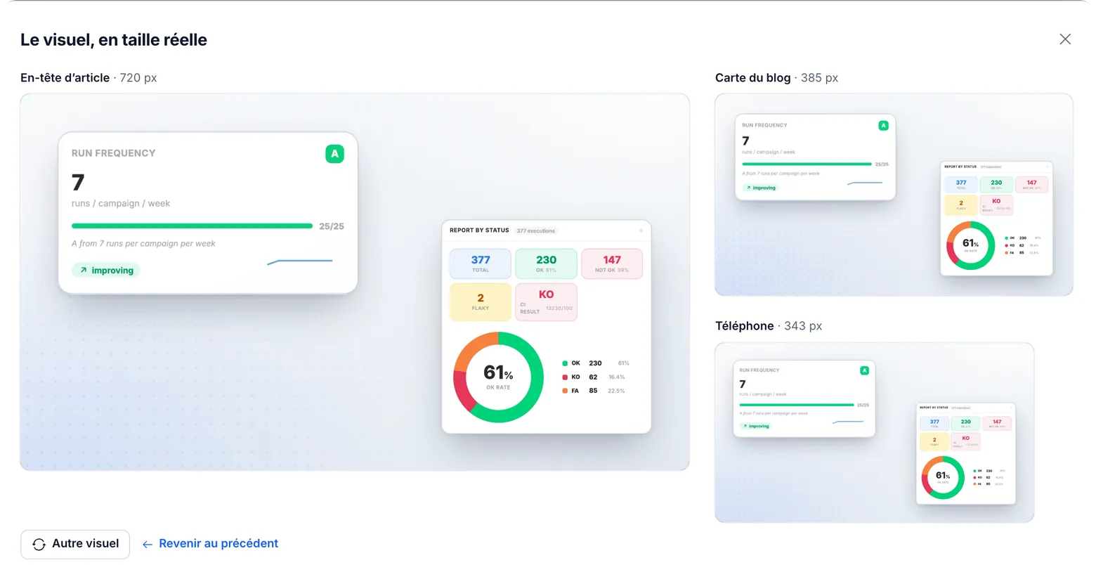Click the green A grade badge in article header preview
Viewport: 1096px width, 565px height.
[x=334, y=154]
